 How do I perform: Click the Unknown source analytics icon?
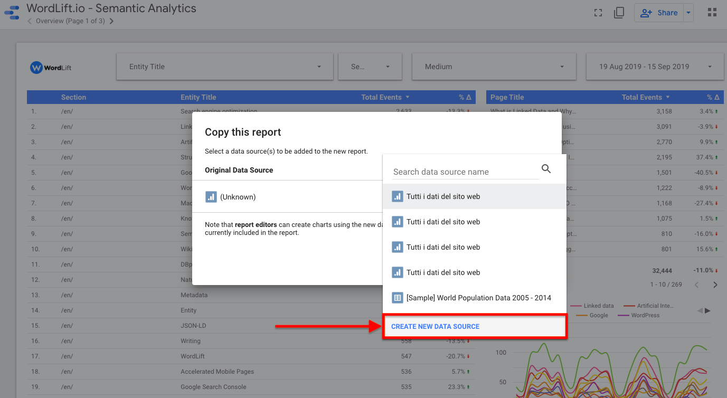click(x=211, y=197)
